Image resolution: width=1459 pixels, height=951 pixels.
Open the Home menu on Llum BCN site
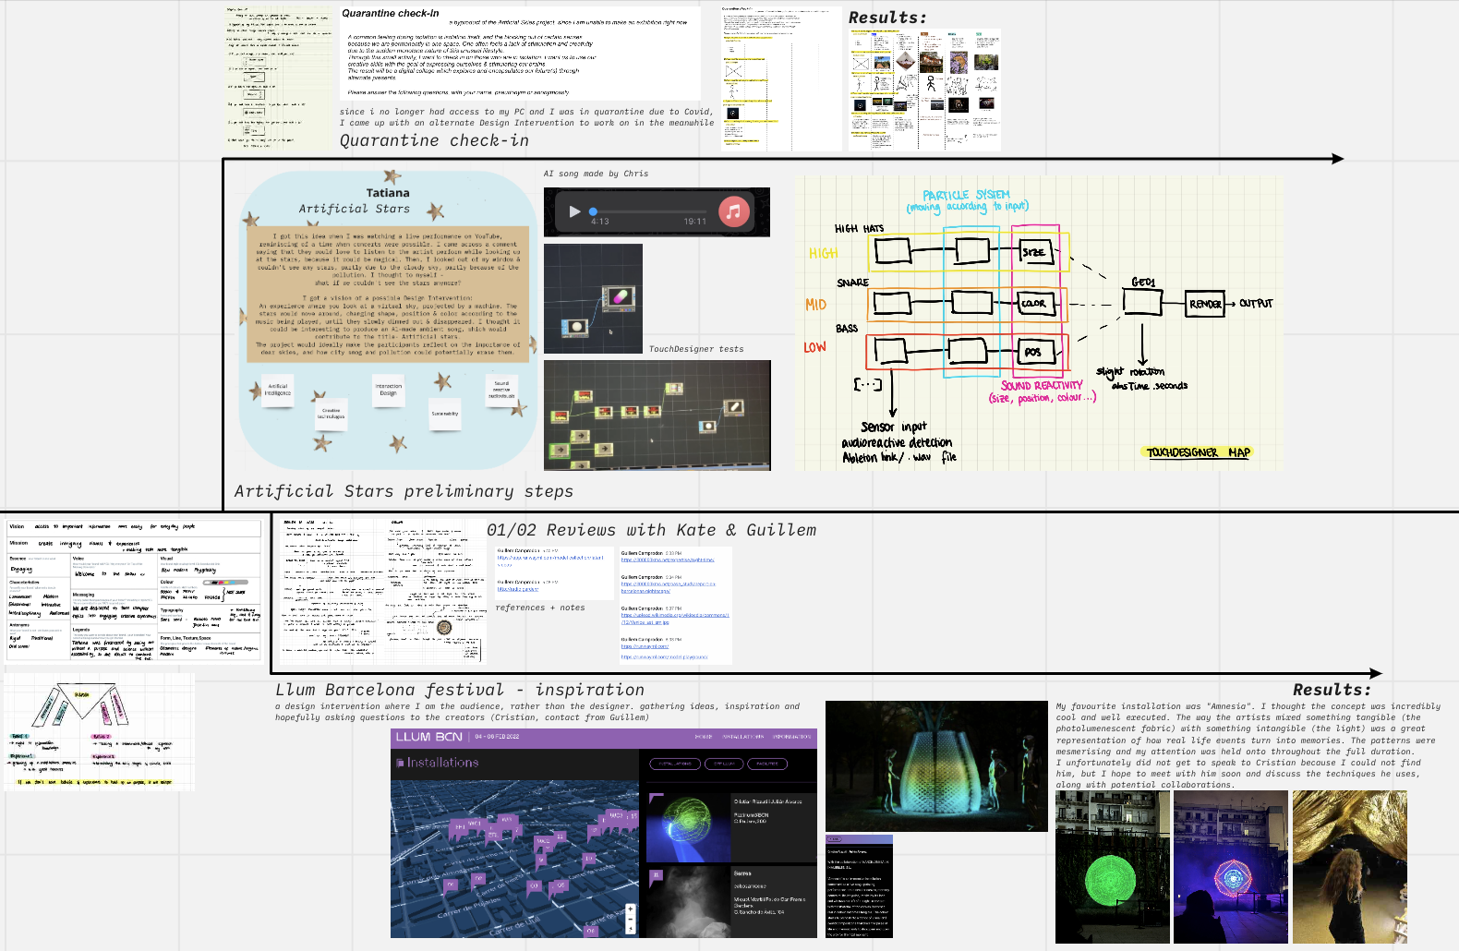tap(704, 737)
